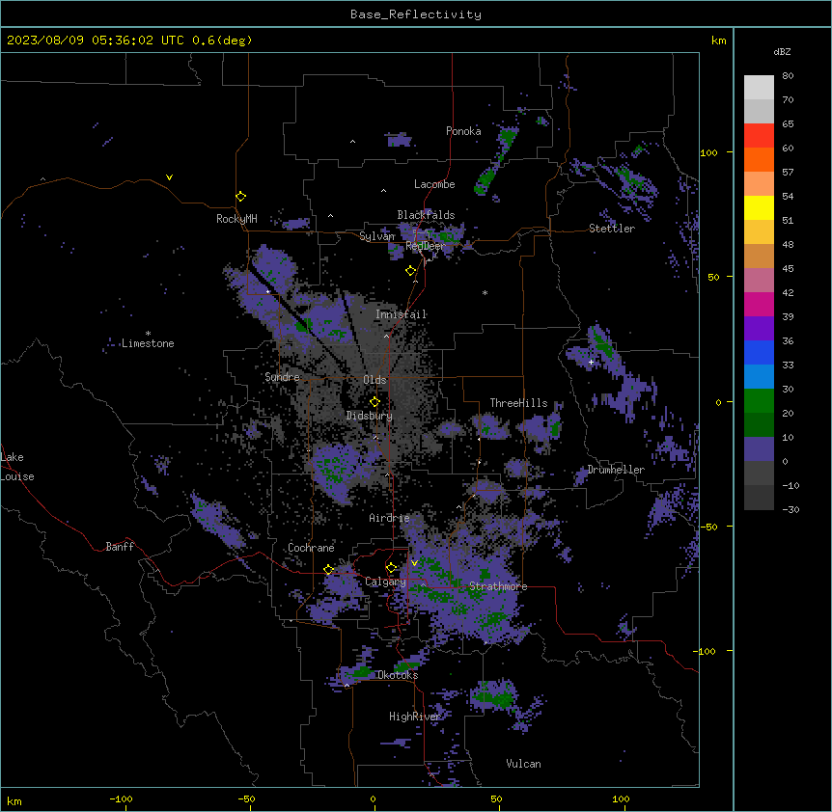Select the 65 dBZ red color swatch

click(x=759, y=136)
